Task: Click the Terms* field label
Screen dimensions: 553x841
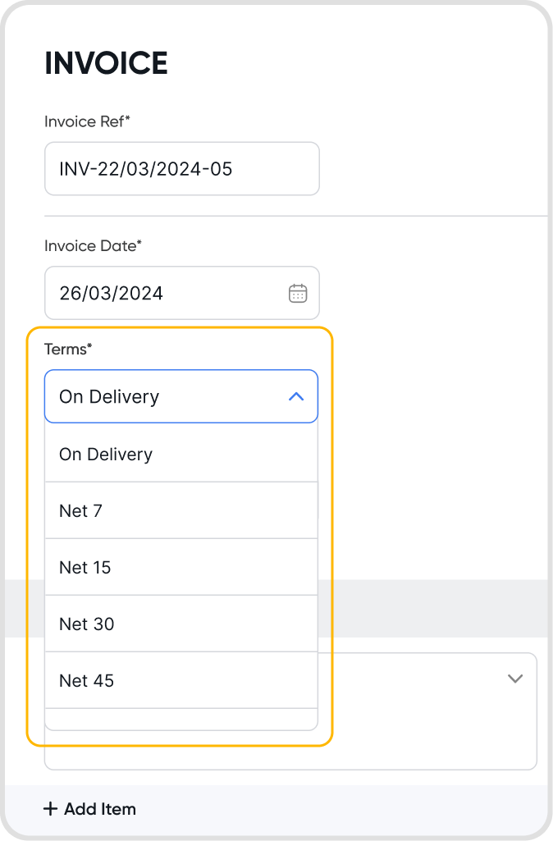Action: click(68, 350)
